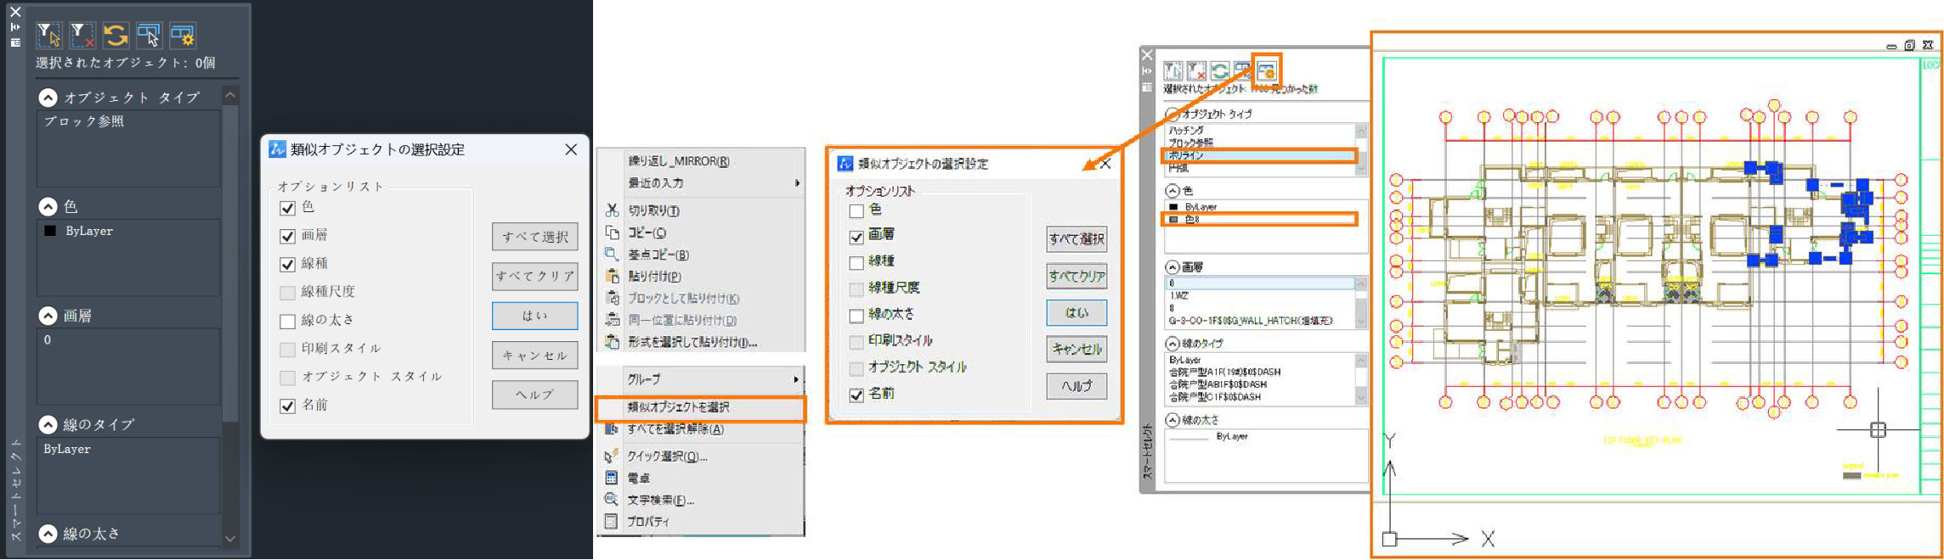Collapse the 画層 section in the dark panel
The width and height of the screenshot is (1944, 560).
(48, 316)
